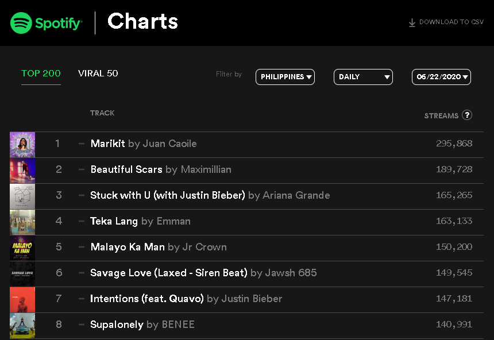The image size is (494, 340).
Task: Expand the Philippines country dropdown
Action: click(x=285, y=77)
